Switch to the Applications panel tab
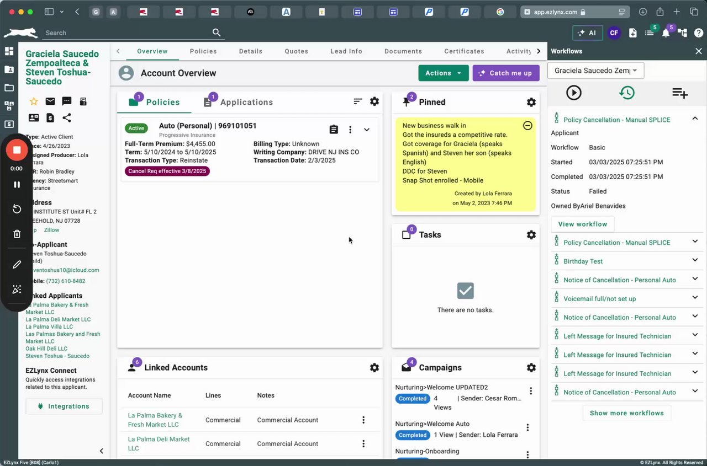Viewport: 707px width, 466px height. pyautogui.click(x=239, y=102)
